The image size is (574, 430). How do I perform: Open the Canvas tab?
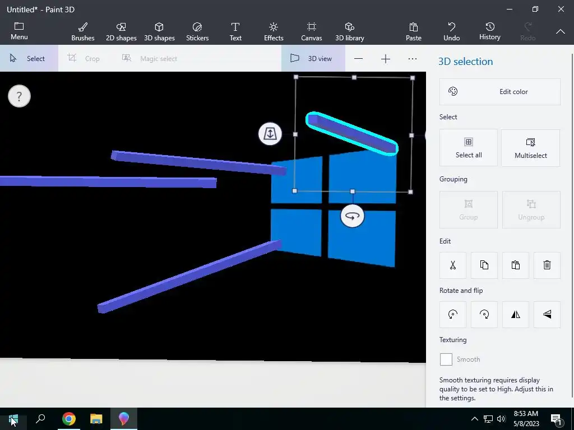pos(312,31)
